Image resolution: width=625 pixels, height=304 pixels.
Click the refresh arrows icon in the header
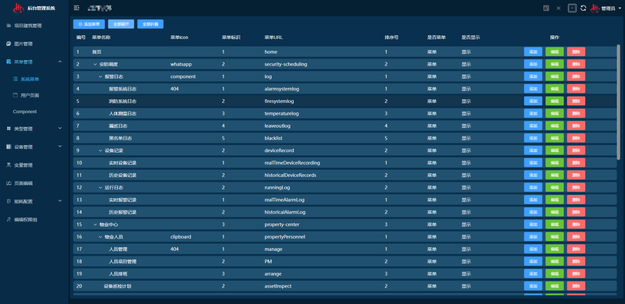584,8
